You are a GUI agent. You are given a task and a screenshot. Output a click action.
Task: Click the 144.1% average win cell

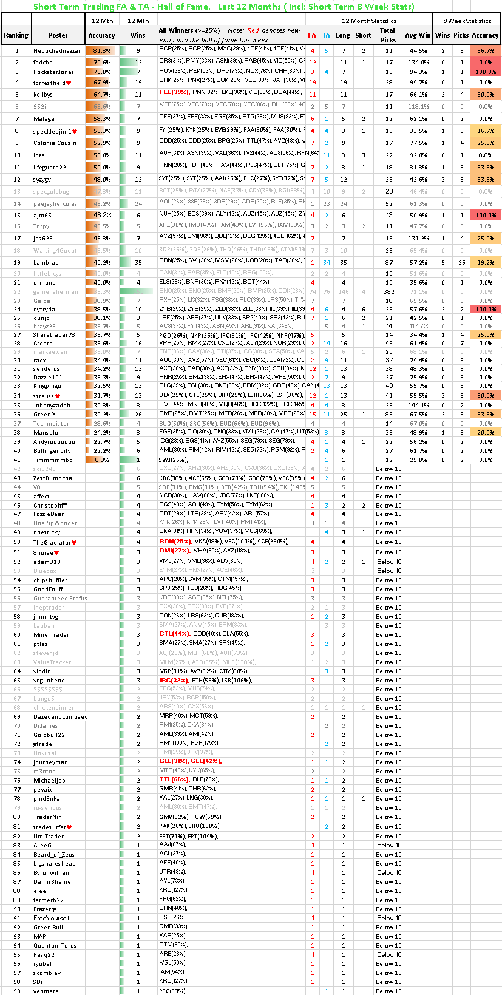(418, 406)
